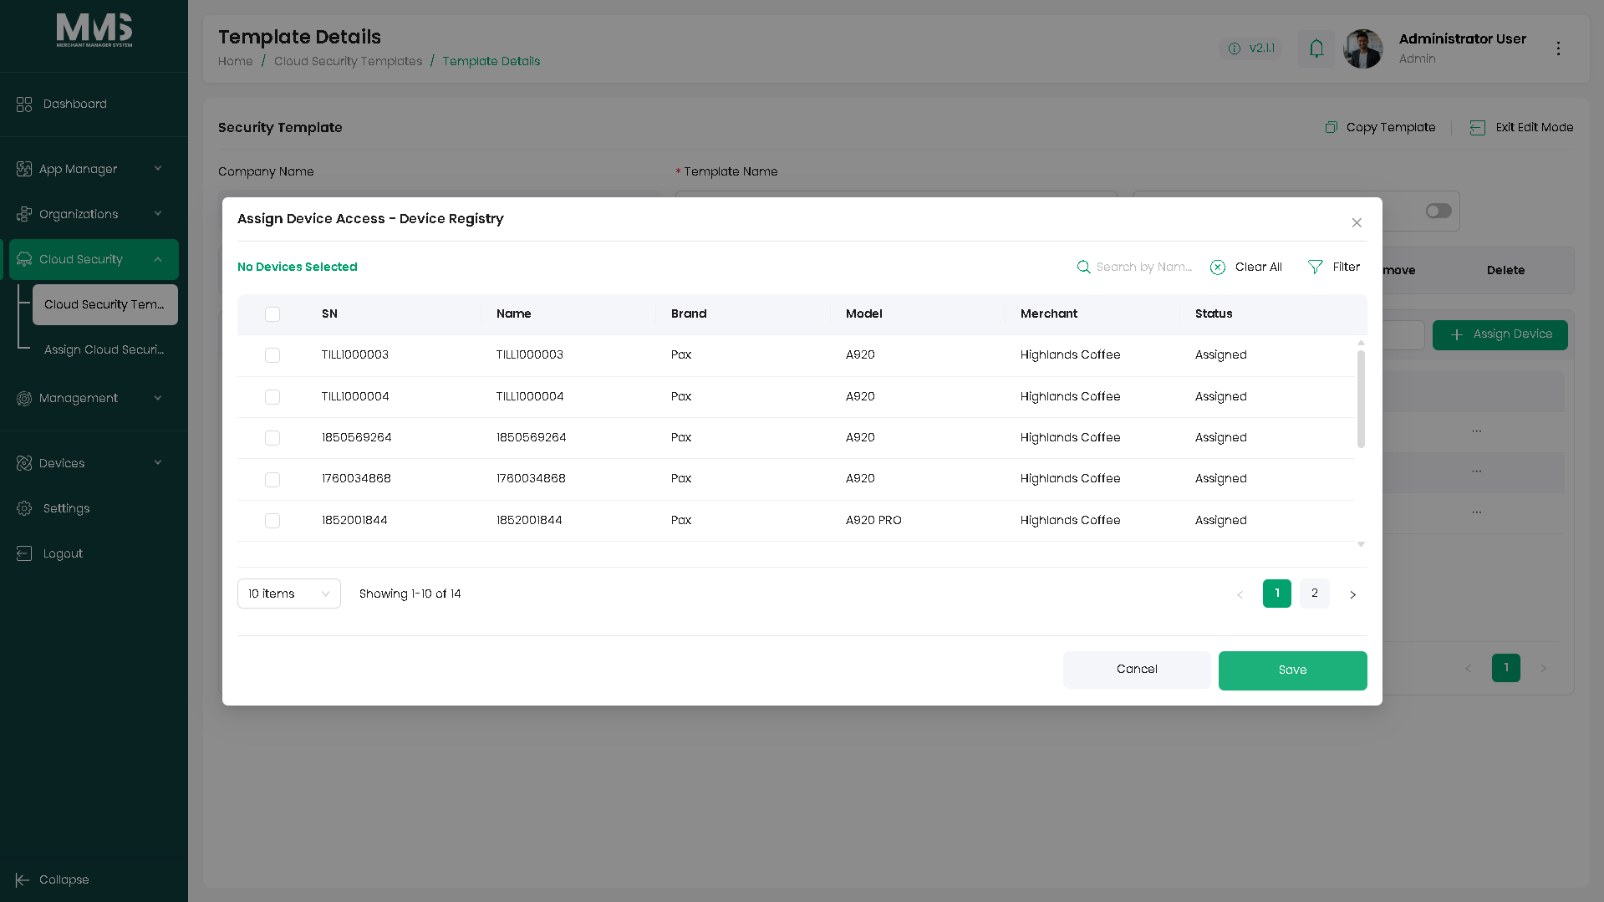Go to next page arrow in dialog

(1352, 594)
